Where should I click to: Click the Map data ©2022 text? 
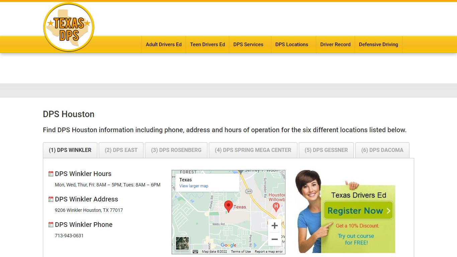click(214, 252)
